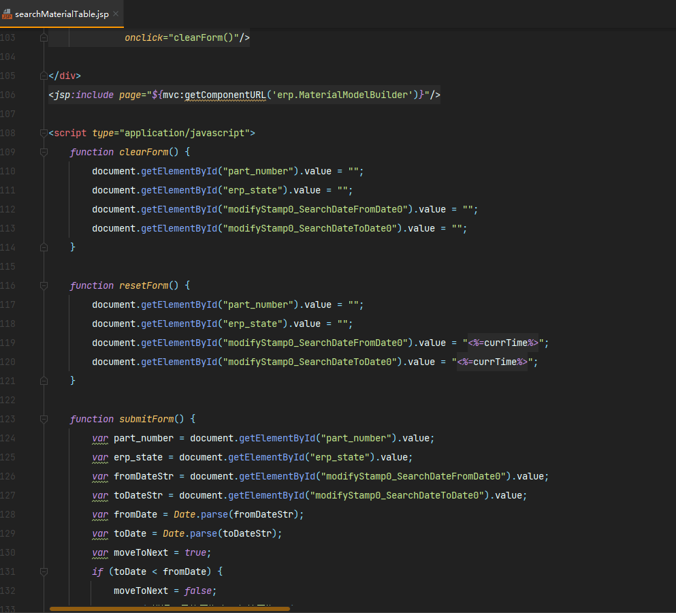
Task: Fold the submitForm function in the gutter
Action: point(44,419)
